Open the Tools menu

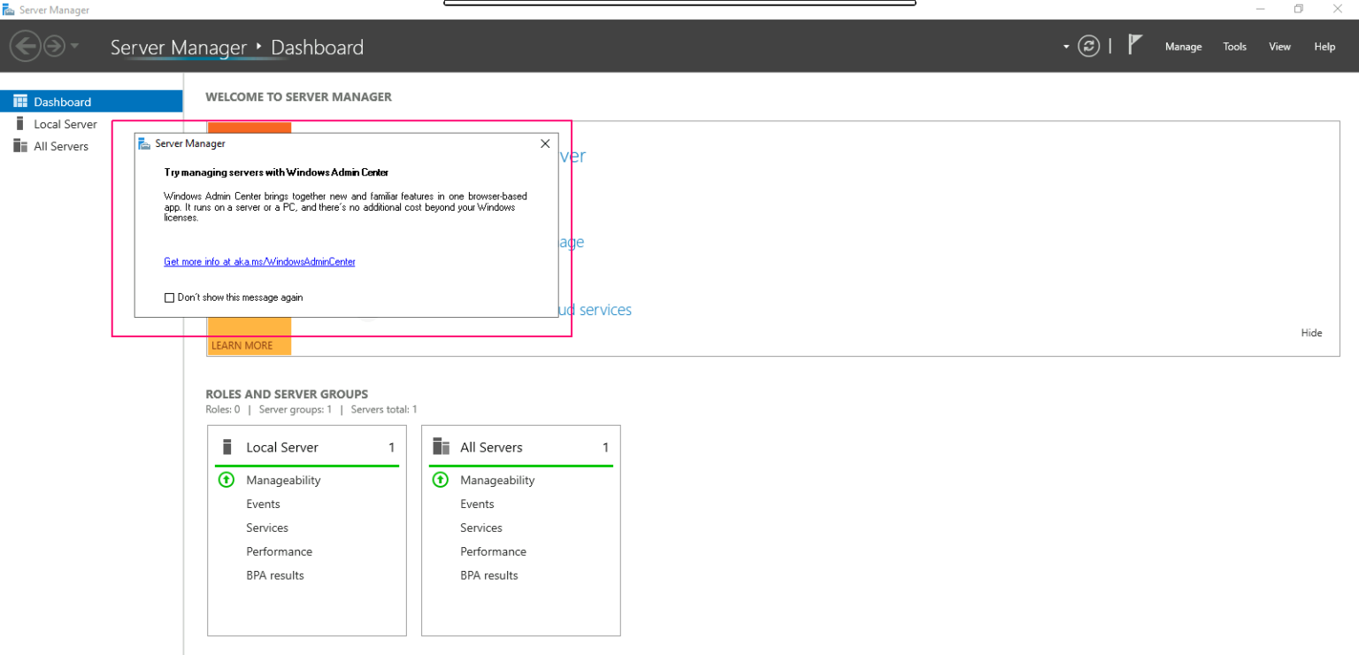[1234, 46]
